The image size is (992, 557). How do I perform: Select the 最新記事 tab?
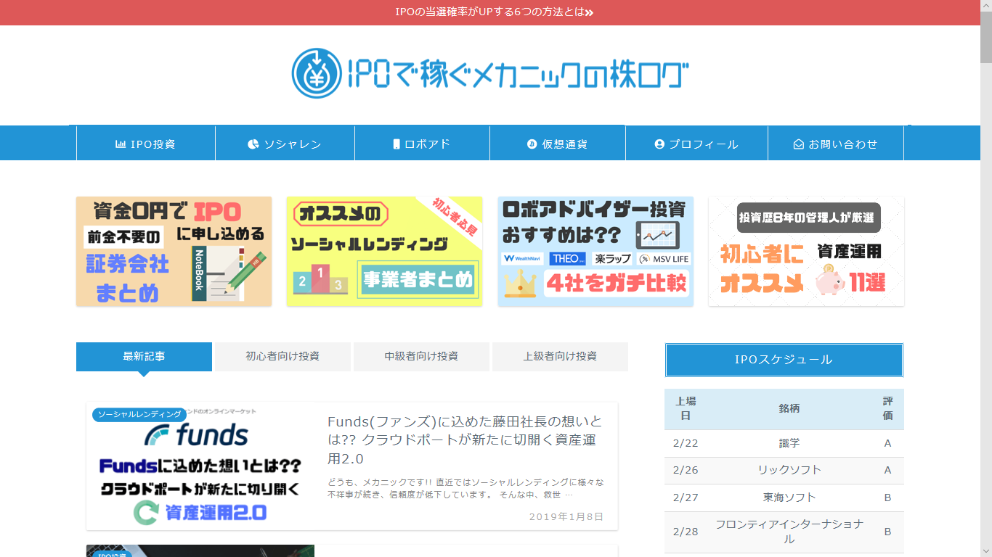(x=144, y=357)
